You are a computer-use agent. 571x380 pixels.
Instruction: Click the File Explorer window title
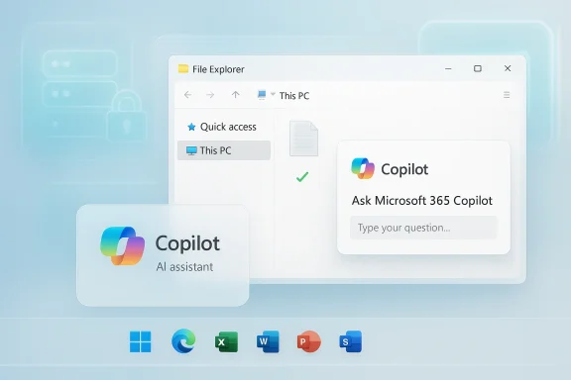(218, 69)
